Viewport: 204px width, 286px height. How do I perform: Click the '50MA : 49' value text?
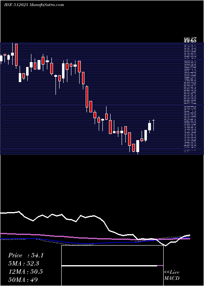(23, 279)
